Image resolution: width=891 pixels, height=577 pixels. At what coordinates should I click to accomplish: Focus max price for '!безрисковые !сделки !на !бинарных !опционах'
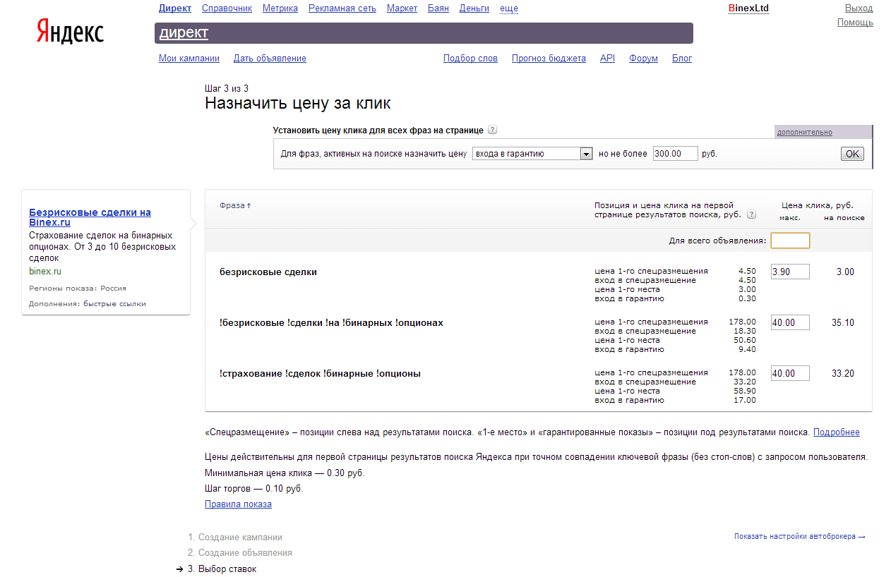click(790, 322)
